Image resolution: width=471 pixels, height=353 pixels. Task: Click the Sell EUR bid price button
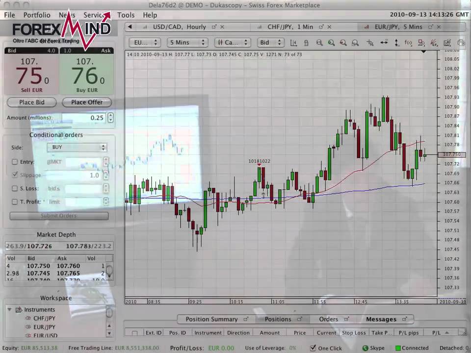31,75
